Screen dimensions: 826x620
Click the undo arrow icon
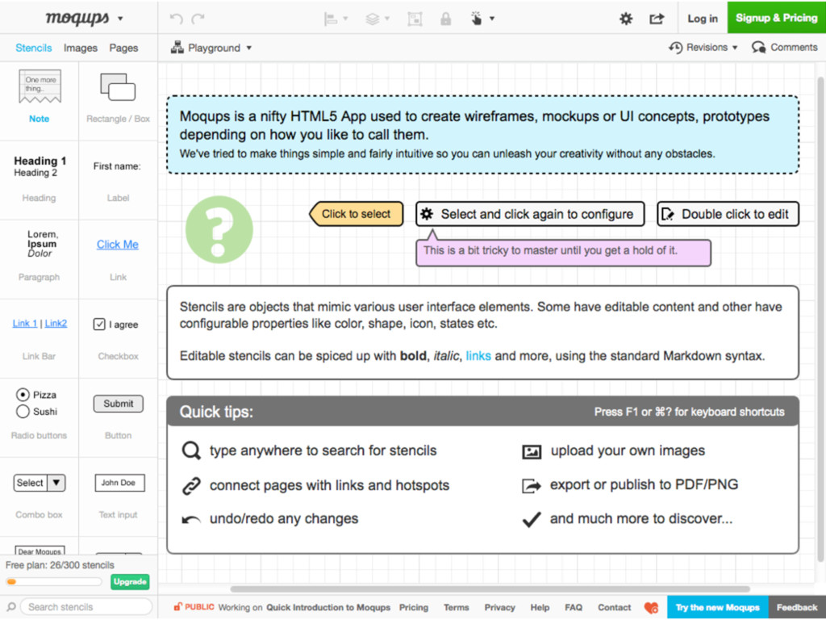[176, 19]
